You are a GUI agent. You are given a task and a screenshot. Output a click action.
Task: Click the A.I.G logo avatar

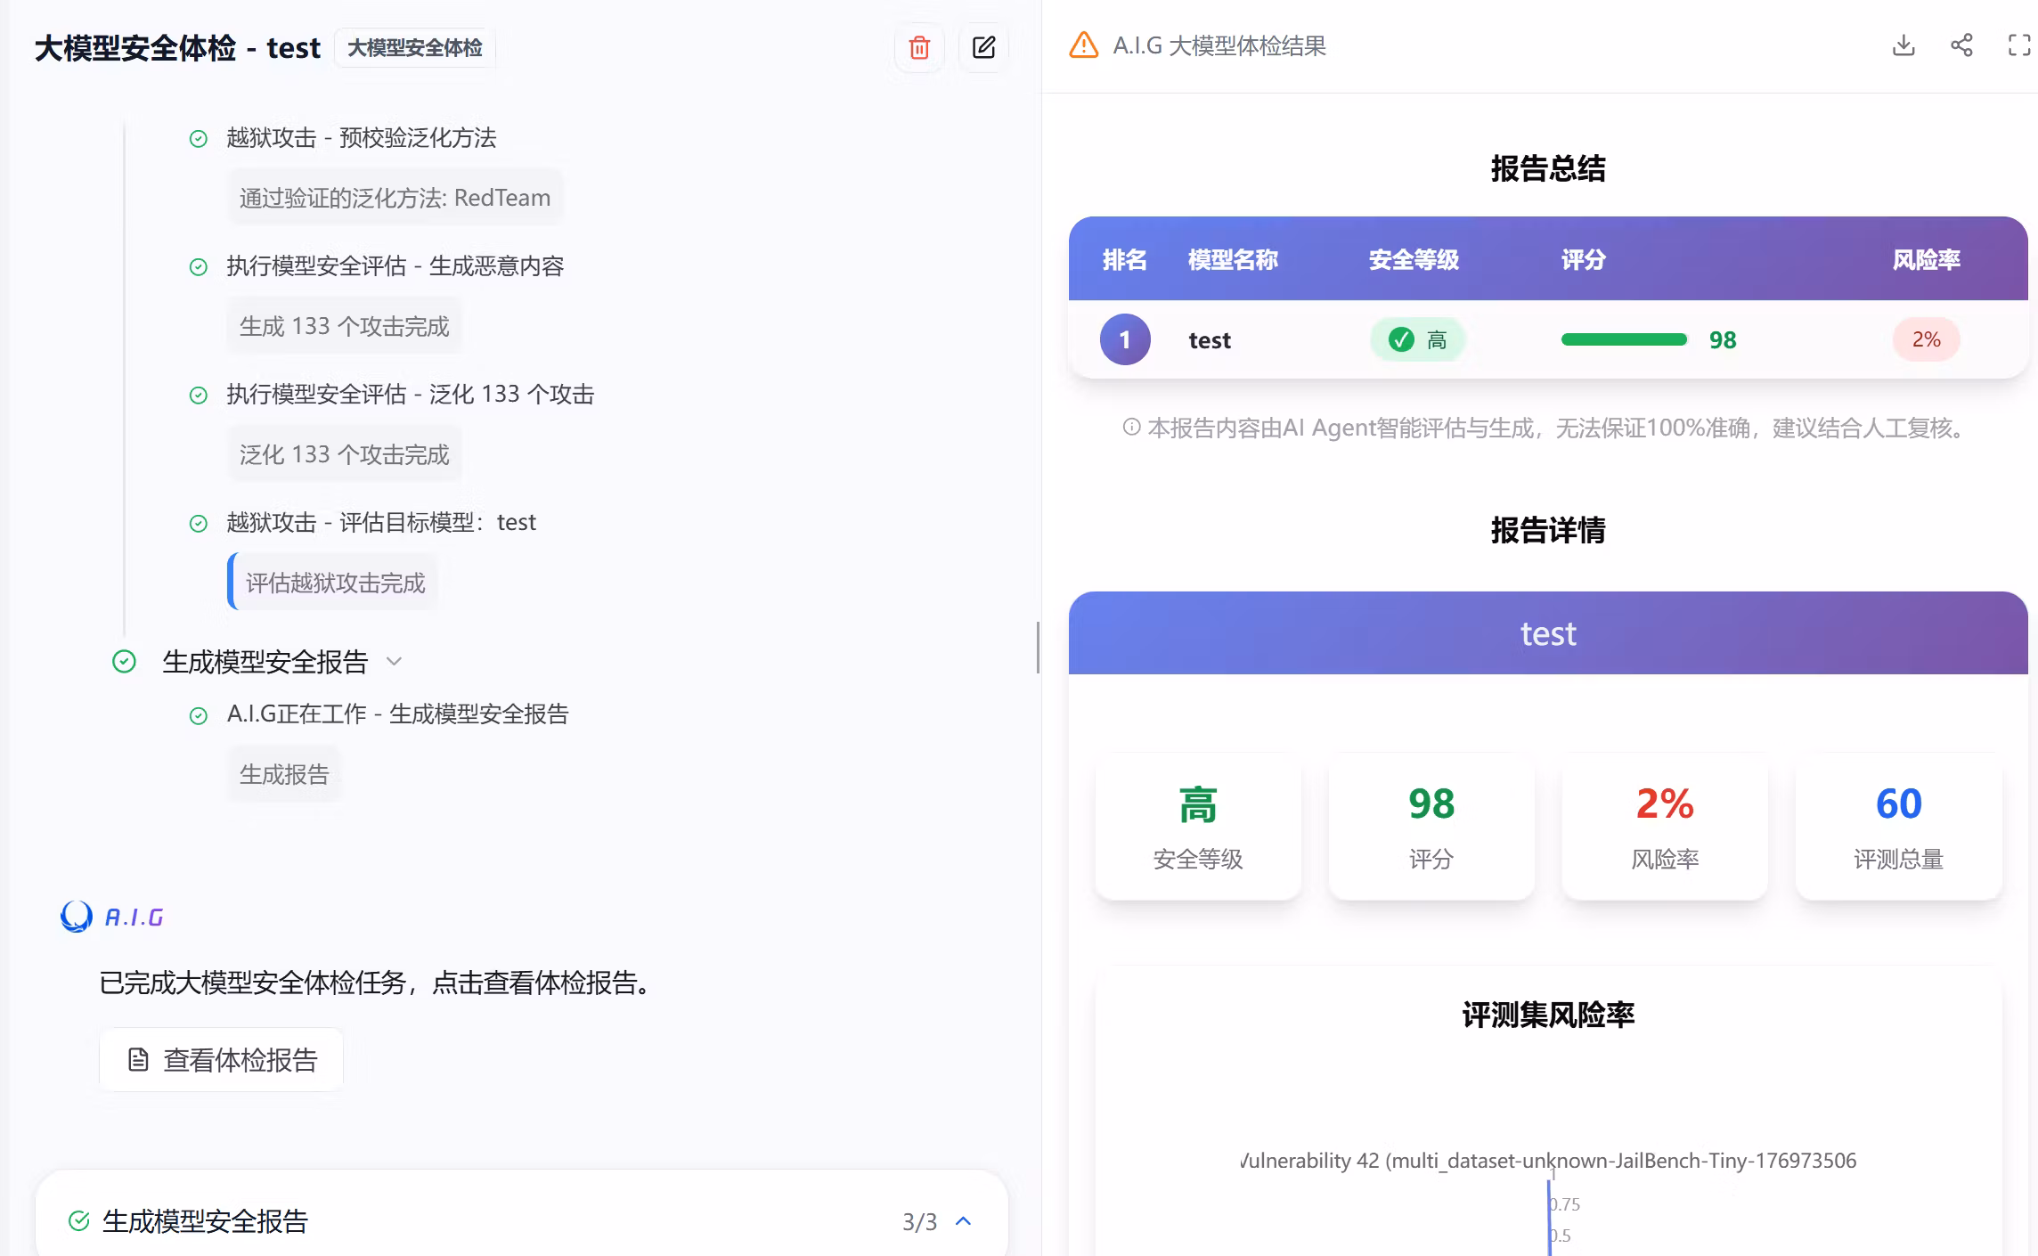[77, 917]
